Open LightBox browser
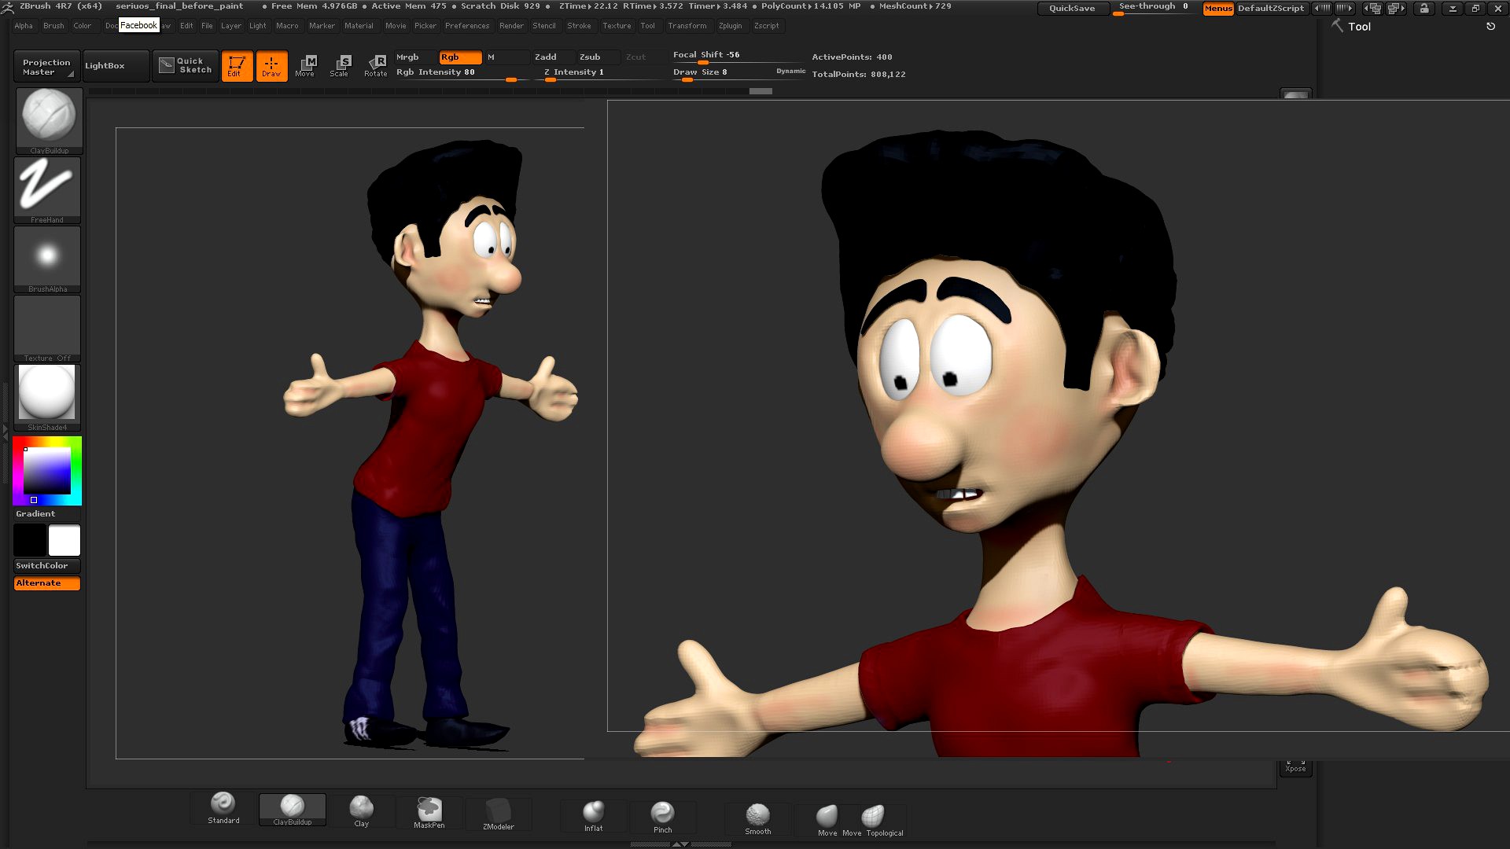 point(116,66)
